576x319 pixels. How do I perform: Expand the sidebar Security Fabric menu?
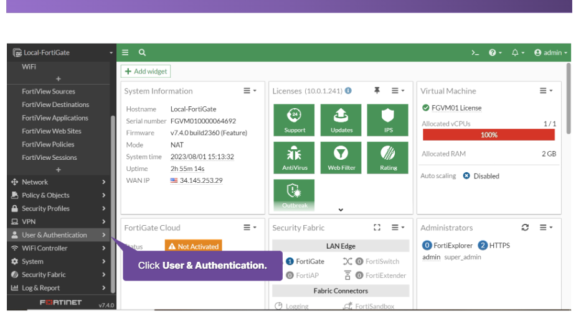(59, 274)
